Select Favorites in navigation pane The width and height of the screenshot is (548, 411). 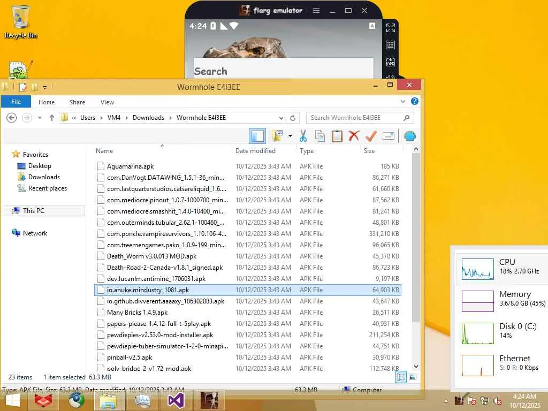35,155
